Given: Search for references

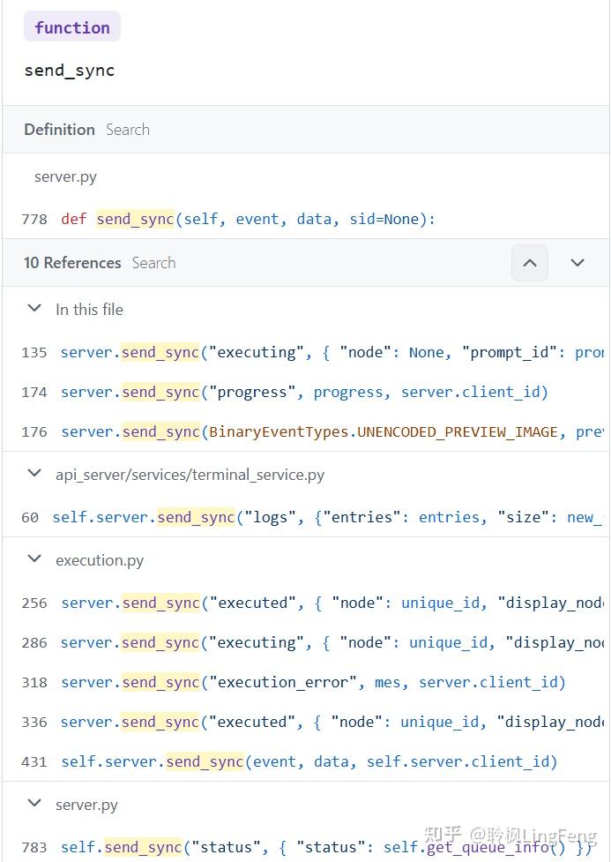Looking at the screenshot, I should pyautogui.click(x=153, y=263).
